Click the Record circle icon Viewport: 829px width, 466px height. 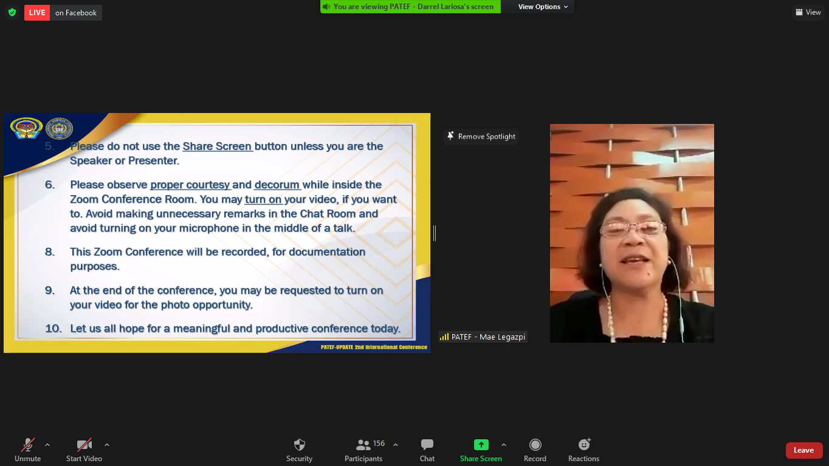coord(535,445)
